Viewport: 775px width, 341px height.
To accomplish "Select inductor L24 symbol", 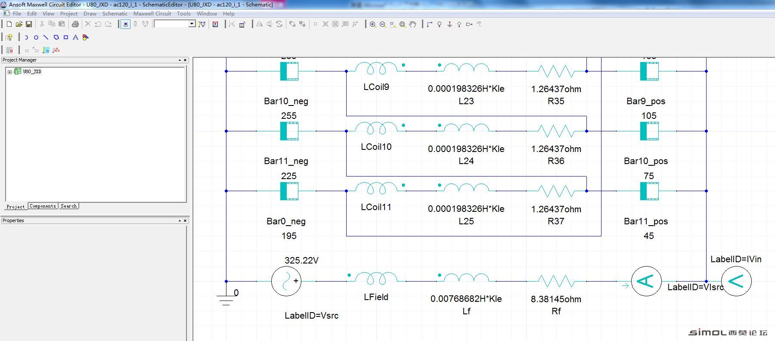I will coord(466,128).
